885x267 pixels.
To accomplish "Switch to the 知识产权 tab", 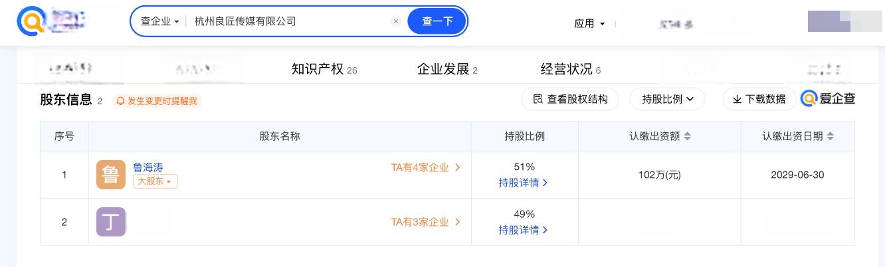I will pos(324,69).
